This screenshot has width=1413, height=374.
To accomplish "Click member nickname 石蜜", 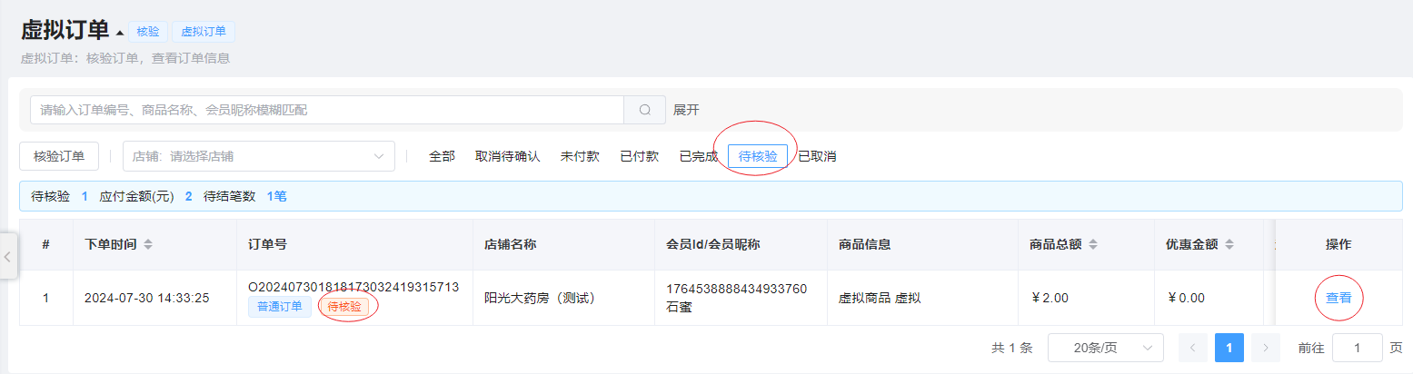I will pyautogui.click(x=680, y=307).
